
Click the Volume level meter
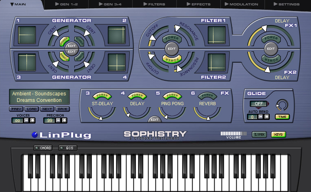pos(233,133)
